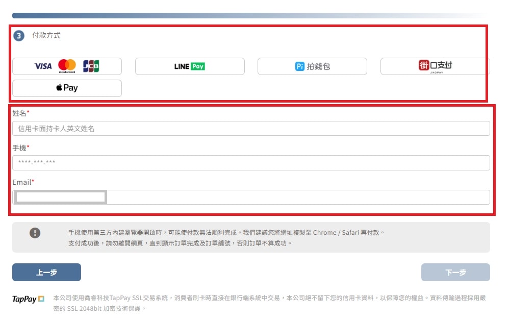Image resolution: width=510 pixels, height=321 pixels.
Task: Click the 手機 field label
Action: pyautogui.click(x=20, y=148)
